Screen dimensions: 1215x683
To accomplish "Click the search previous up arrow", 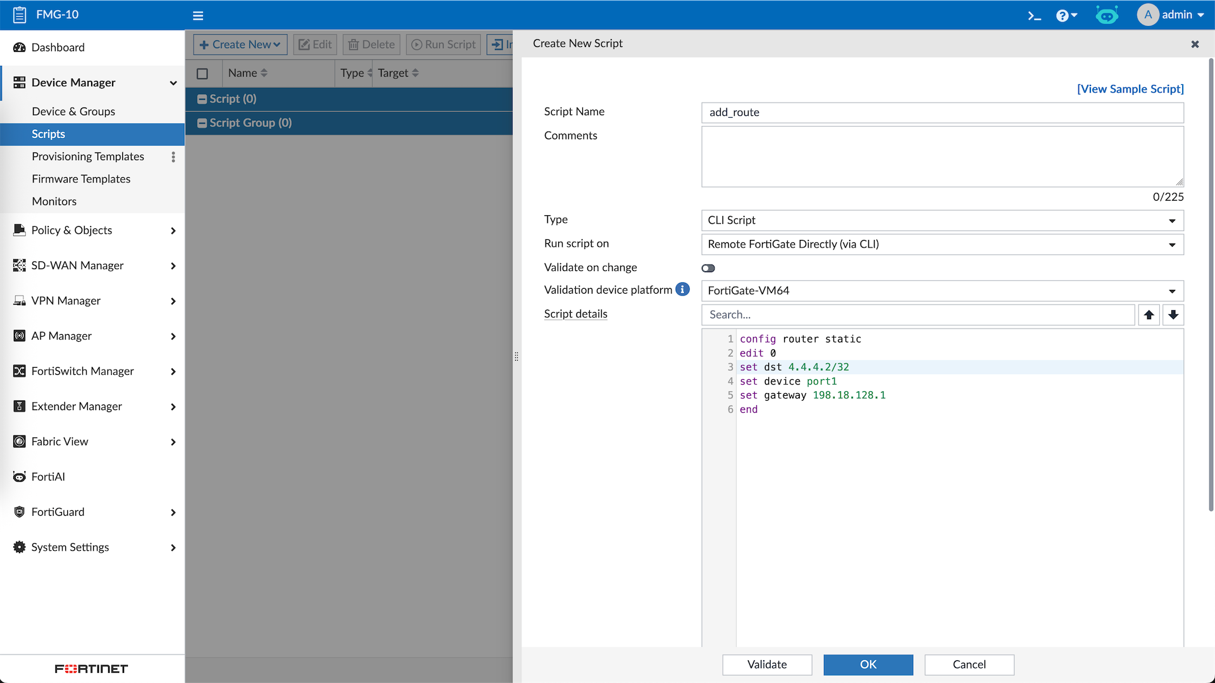I will pyautogui.click(x=1149, y=315).
